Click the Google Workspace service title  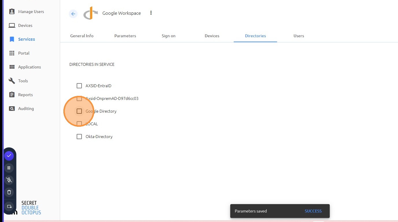point(121,13)
